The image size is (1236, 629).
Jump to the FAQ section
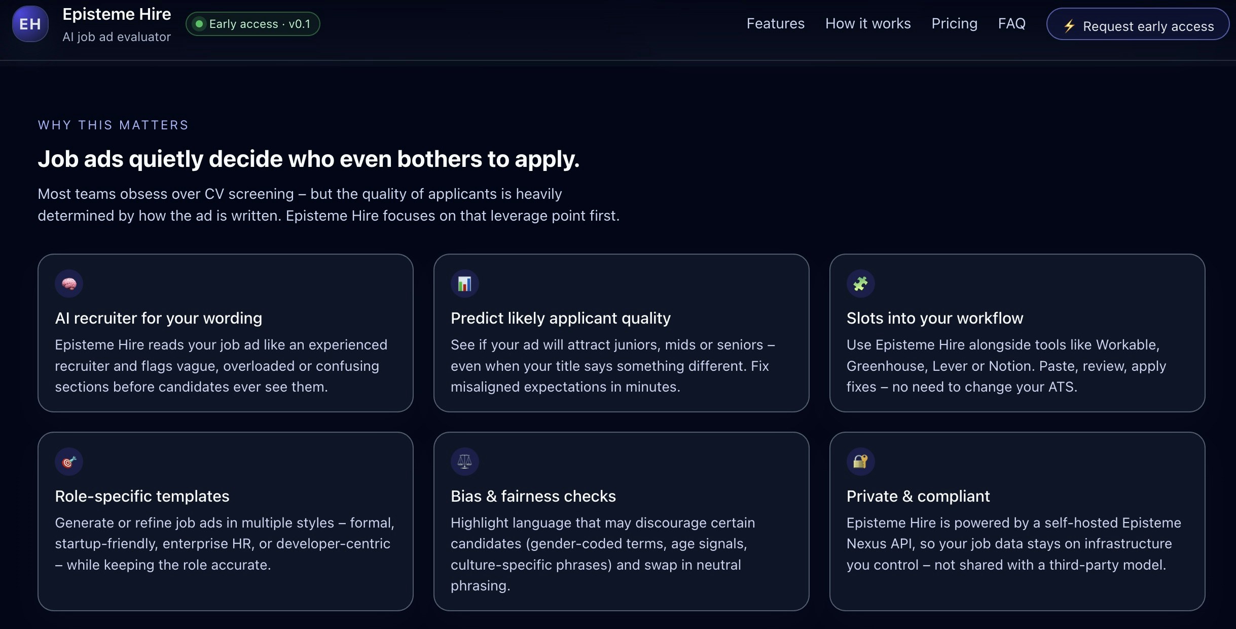1011,23
